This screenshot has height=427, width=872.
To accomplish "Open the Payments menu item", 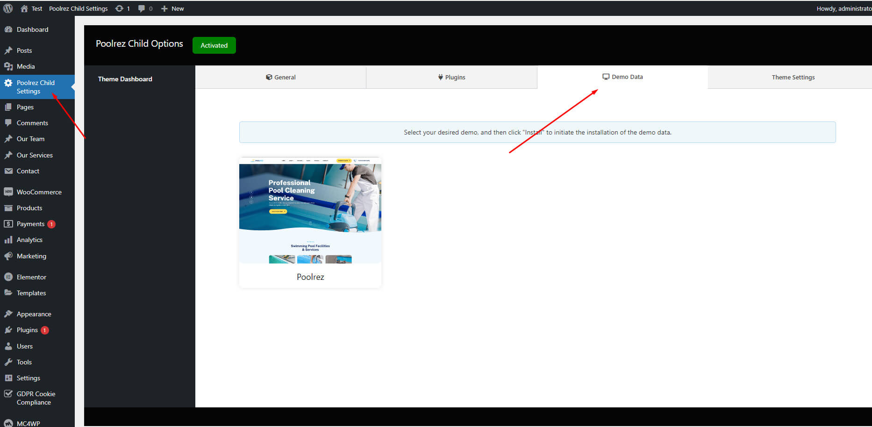I will 30,224.
